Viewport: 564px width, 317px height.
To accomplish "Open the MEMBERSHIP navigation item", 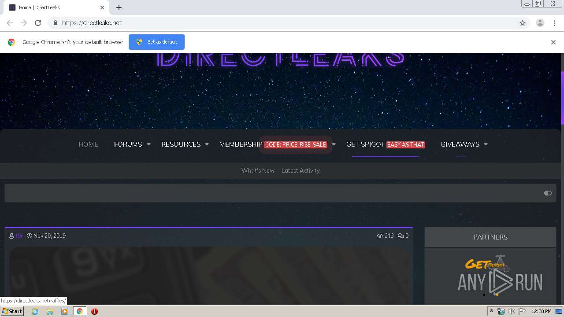I will [x=241, y=144].
